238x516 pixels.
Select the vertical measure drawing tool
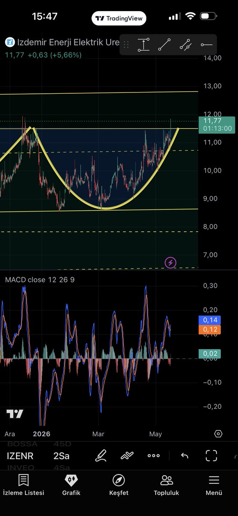pyautogui.click(x=143, y=45)
